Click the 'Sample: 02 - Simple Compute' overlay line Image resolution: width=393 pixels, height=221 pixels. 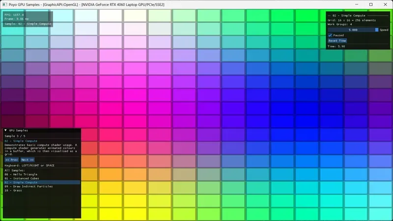tap(28, 24)
